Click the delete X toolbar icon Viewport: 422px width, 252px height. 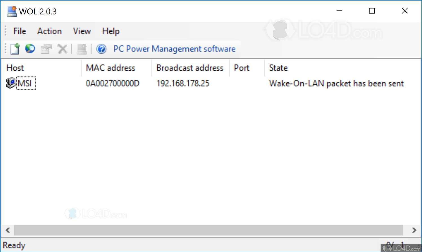[x=62, y=49]
